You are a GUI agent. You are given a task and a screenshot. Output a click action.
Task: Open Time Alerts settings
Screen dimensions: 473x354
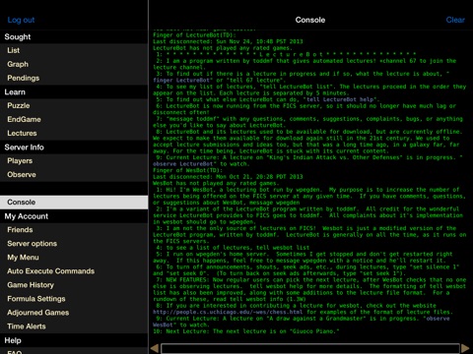(74, 326)
